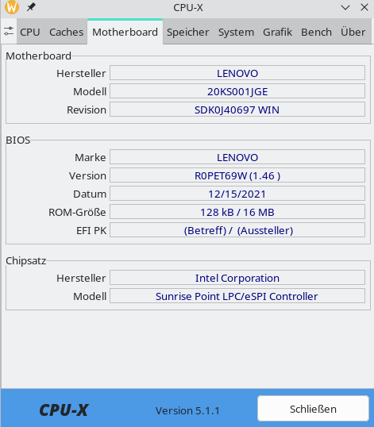
Task: Click chipset vendor Intel Corporation
Action: 237,278
